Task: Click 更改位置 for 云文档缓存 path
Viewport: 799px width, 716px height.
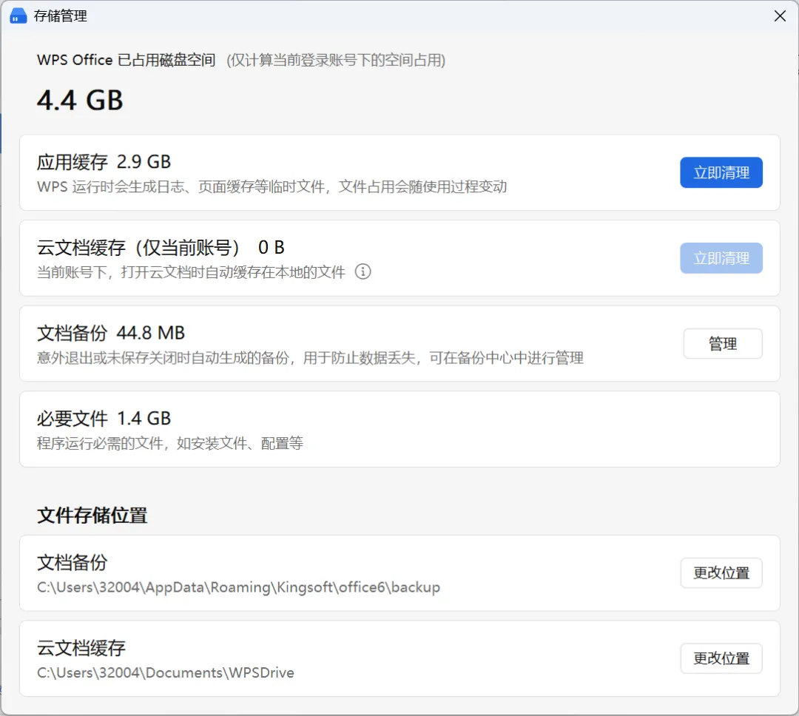Action: pos(721,659)
